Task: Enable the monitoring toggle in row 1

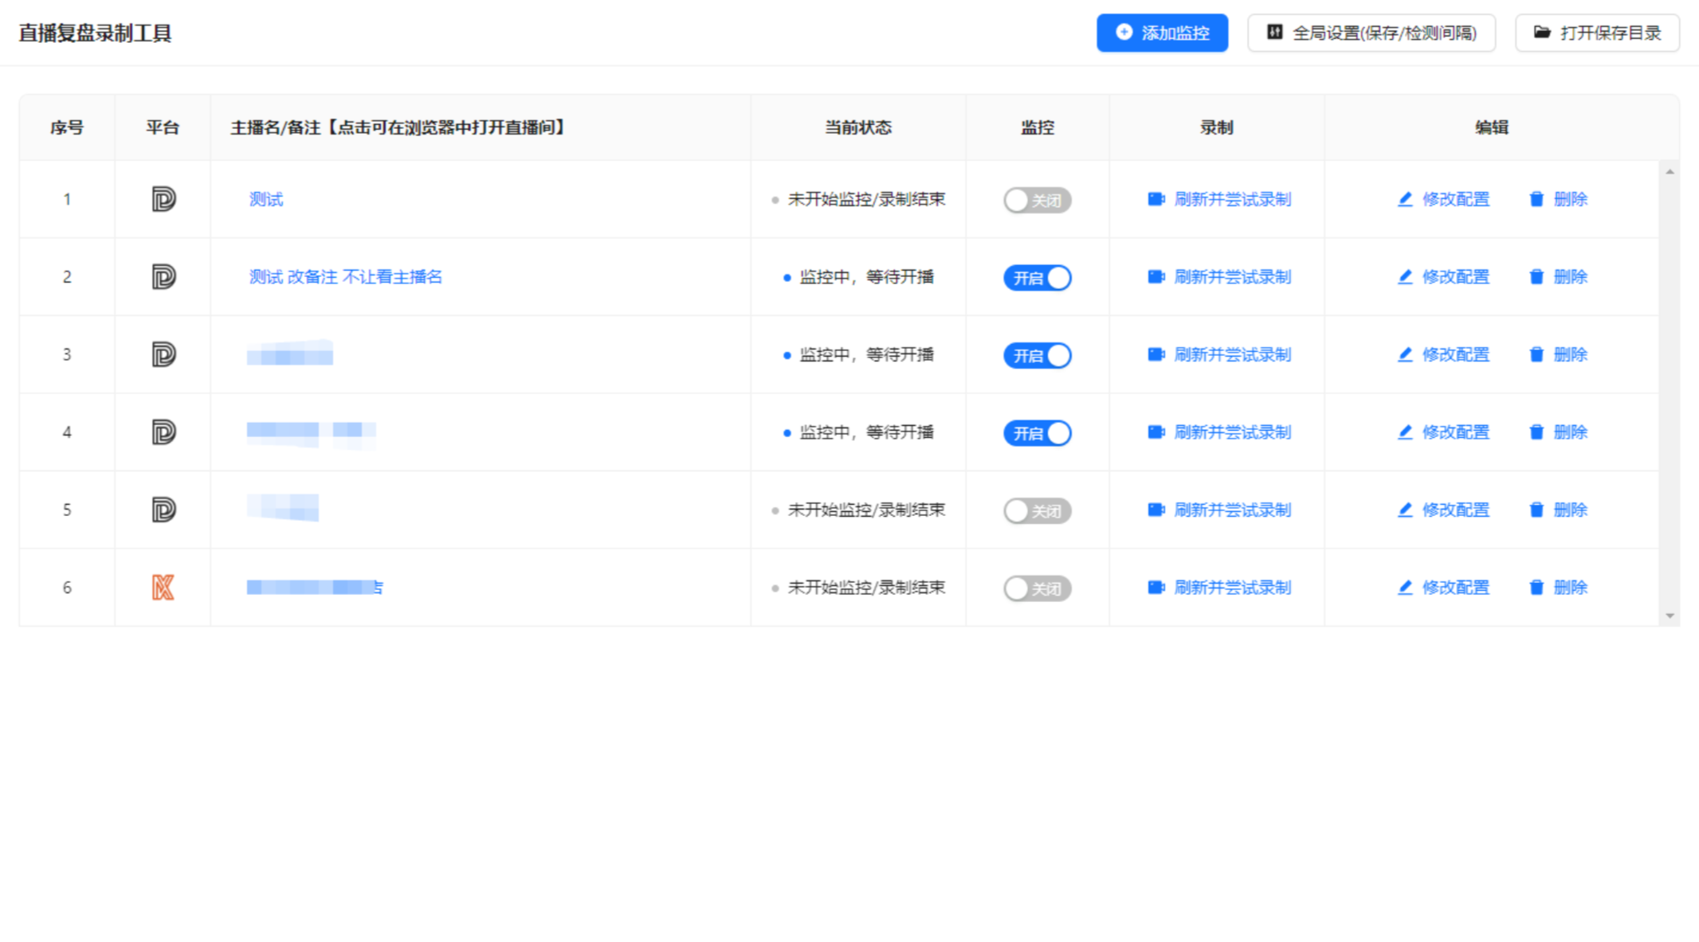Action: [x=1037, y=200]
